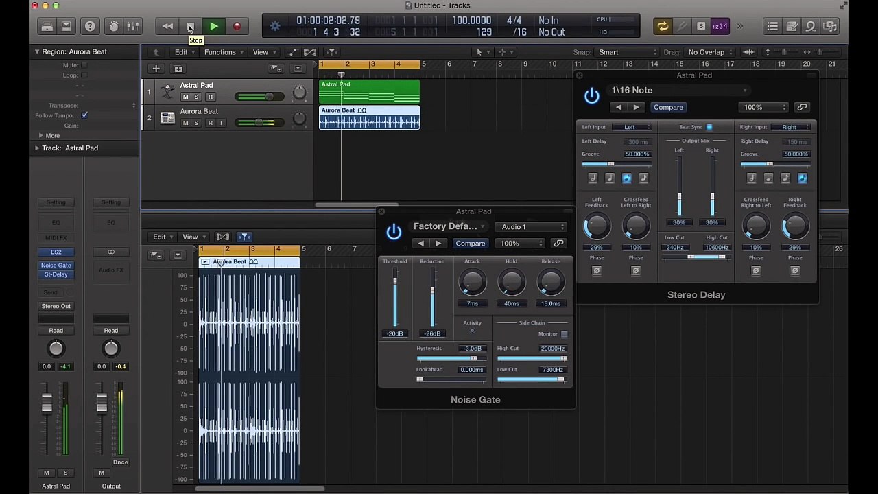878x494 pixels.
Task: Rewind the project playhead
Action: tap(167, 27)
